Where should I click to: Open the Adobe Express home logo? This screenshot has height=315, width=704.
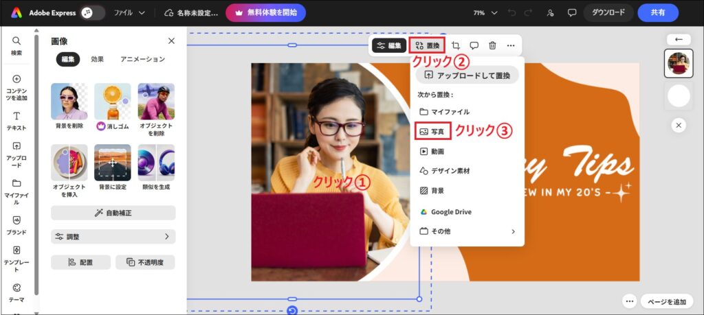pyautogui.click(x=16, y=12)
